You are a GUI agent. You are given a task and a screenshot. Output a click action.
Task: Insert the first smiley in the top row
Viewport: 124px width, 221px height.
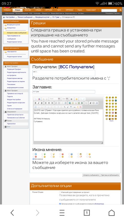(x=106, y=97)
